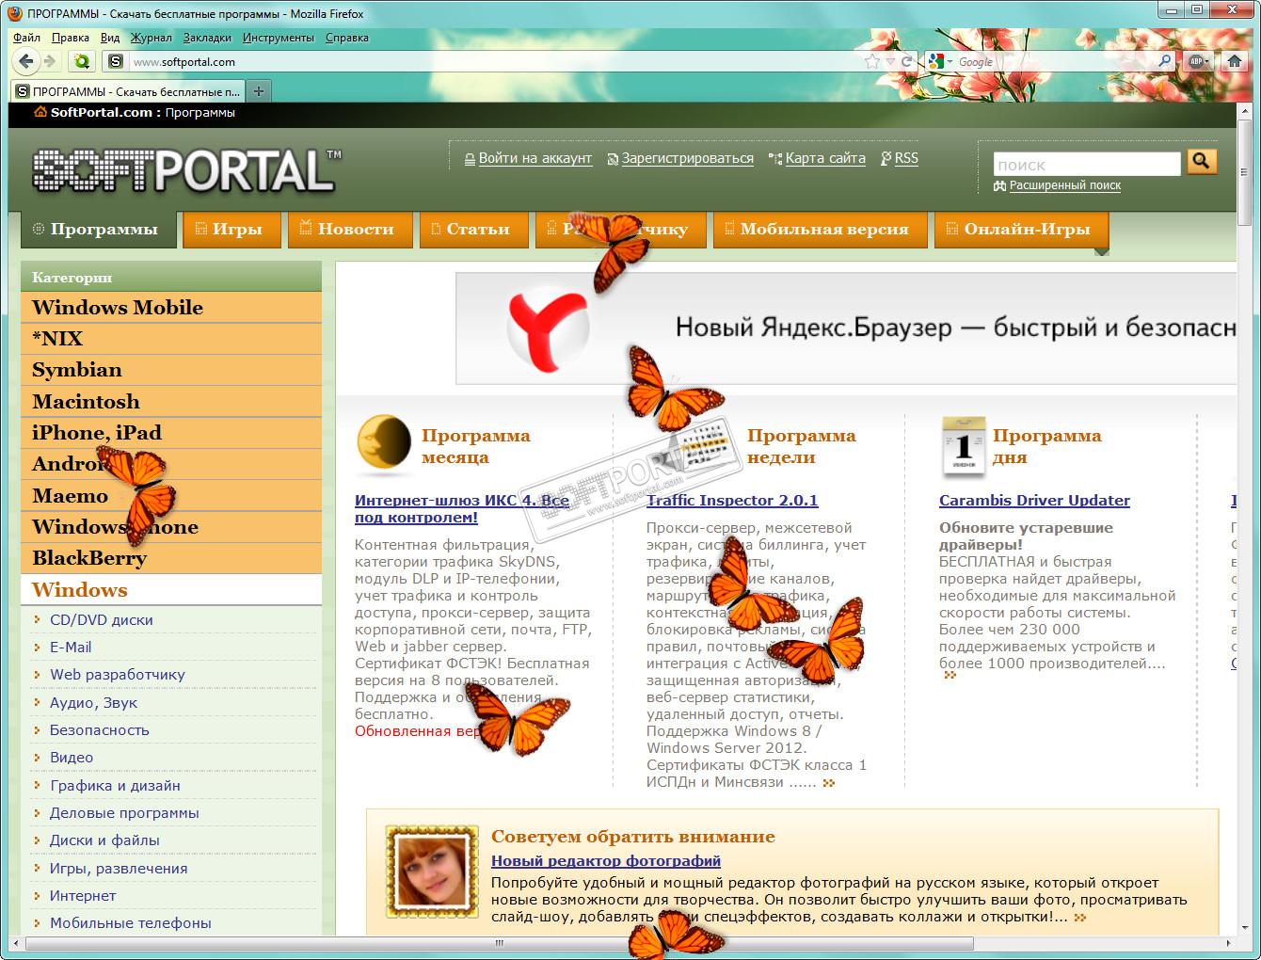Open the Carambis Driver Updater link
This screenshot has height=960, width=1261.
1034,501
